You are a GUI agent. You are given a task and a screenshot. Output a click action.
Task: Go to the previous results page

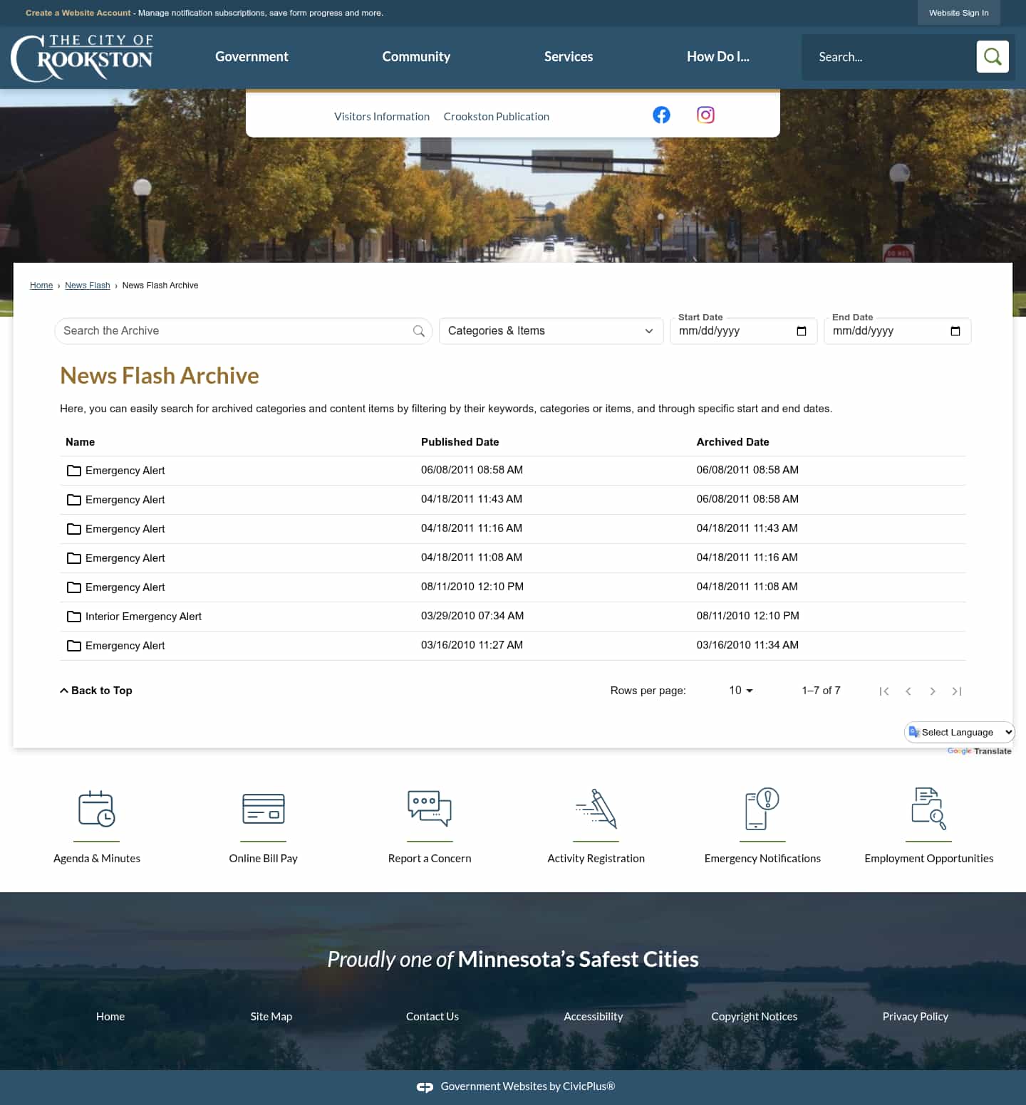(908, 691)
